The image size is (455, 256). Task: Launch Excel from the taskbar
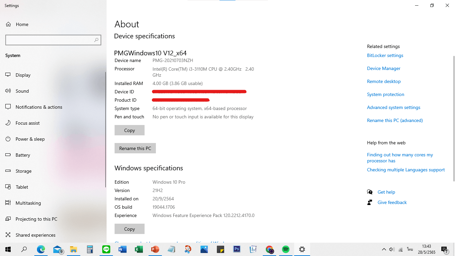[139, 249]
